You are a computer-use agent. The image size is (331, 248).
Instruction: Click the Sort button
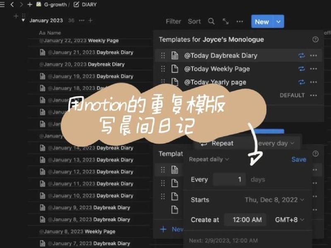pyautogui.click(x=194, y=21)
